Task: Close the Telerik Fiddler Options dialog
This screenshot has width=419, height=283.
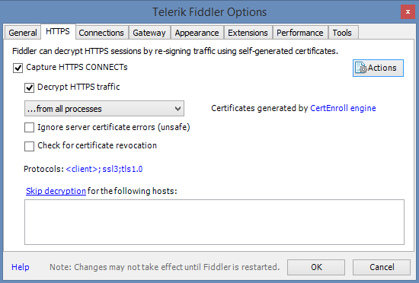Action: 408,12
